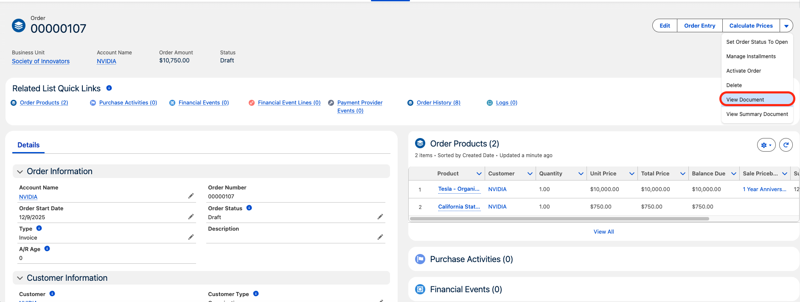The width and height of the screenshot is (800, 302).
Task: Toggle the more actions dropdown arrow
Action: [x=786, y=26]
